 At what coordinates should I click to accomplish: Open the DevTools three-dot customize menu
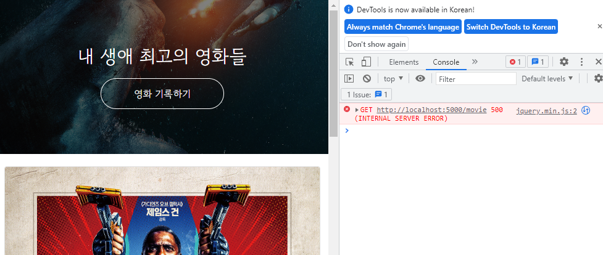tap(581, 62)
